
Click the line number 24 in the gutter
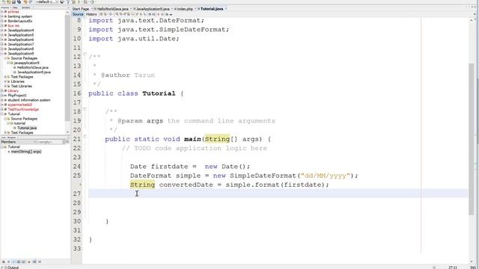pyautogui.click(x=77, y=167)
